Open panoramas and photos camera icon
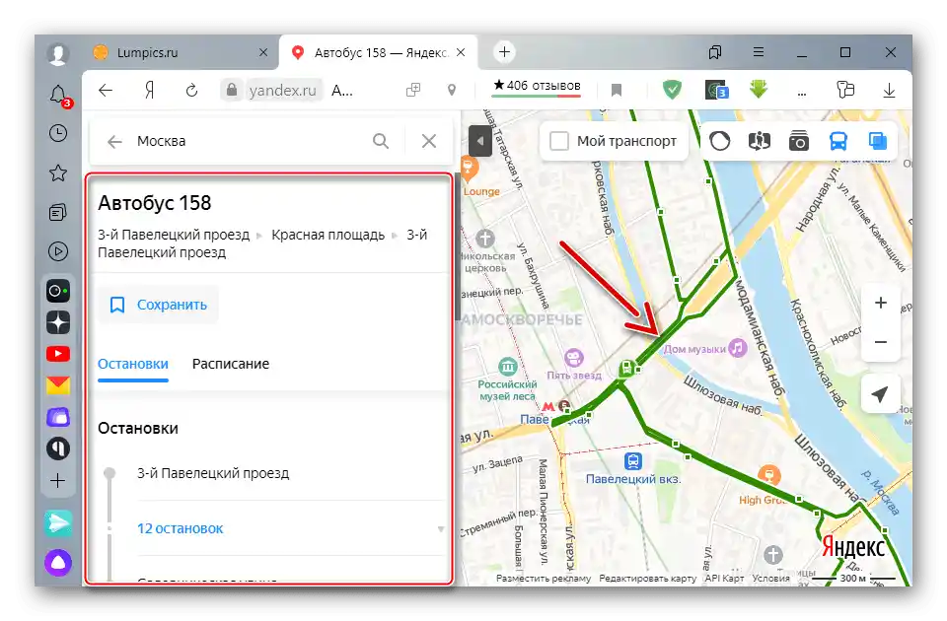Image resolution: width=947 pixels, height=621 pixels. [798, 141]
